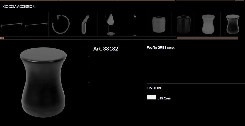The height and width of the screenshot is (126, 245).
Task: Select the grey pouf thumbnail
Action: coord(208,24)
